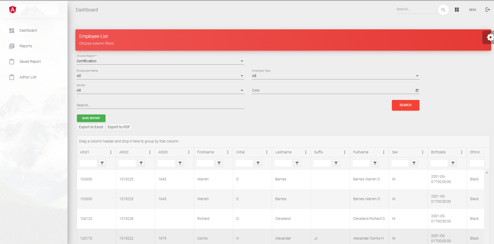
Task: Open AltId1 filter operator button
Action: coord(102,163)
